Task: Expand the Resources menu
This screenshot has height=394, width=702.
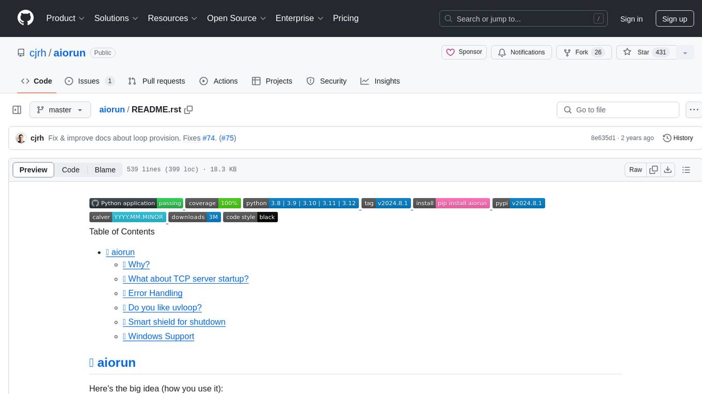Action: (172, 18)
